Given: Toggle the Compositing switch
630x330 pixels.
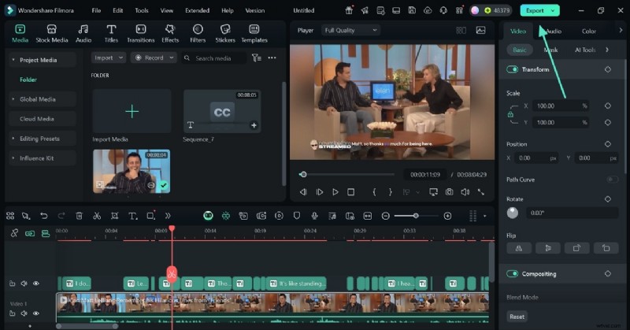Looking at the screenshot, I should pyautogui.click(x=513, y=274).
